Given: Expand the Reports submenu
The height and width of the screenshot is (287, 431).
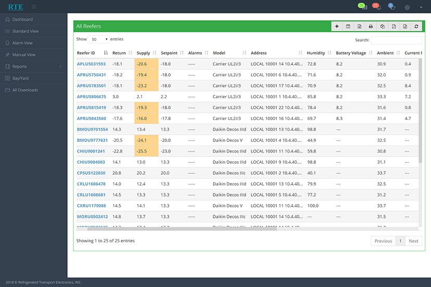Looking at the screenshot, I should pos(33,67).
